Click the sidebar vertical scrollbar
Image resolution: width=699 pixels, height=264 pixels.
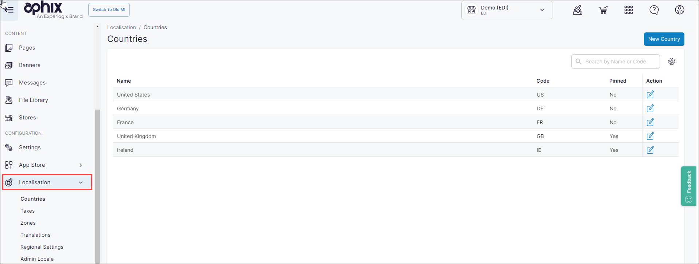(x=97, y=182)
